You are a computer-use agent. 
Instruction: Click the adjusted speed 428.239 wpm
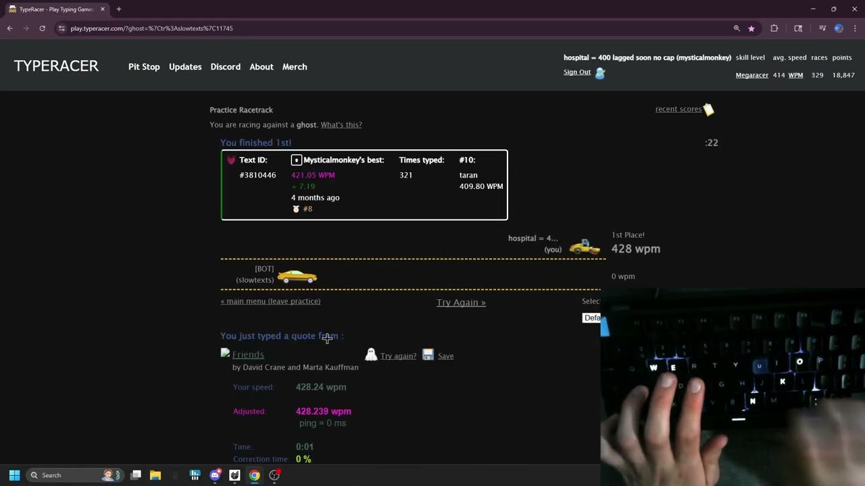tap(323, 411)
